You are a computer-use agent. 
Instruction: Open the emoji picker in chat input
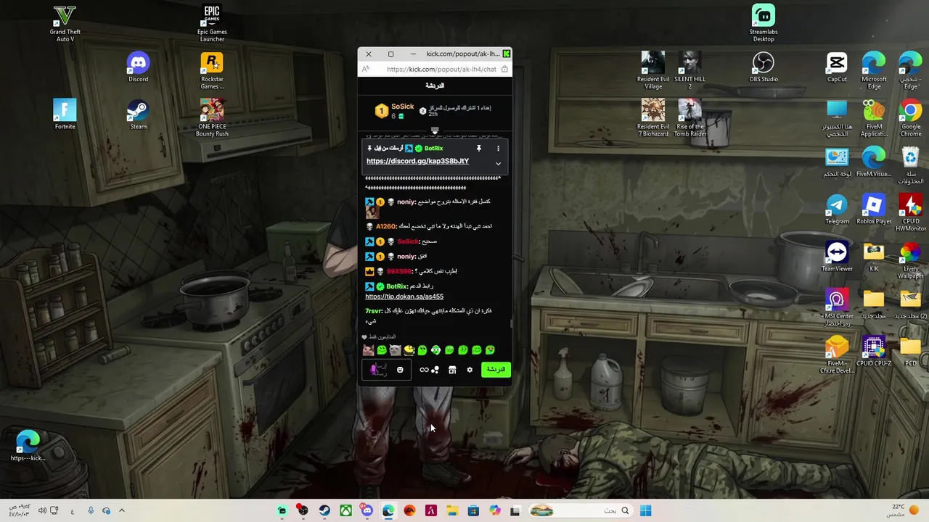pos(400,370)
